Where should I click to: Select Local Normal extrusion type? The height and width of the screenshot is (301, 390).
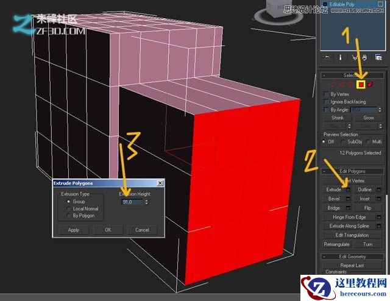(x=69, y=208)
